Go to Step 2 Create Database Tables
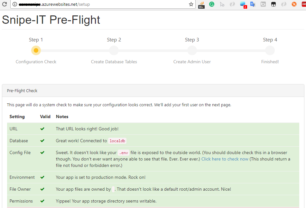Viewport: 306px width, 208px height. click(114, 50)
